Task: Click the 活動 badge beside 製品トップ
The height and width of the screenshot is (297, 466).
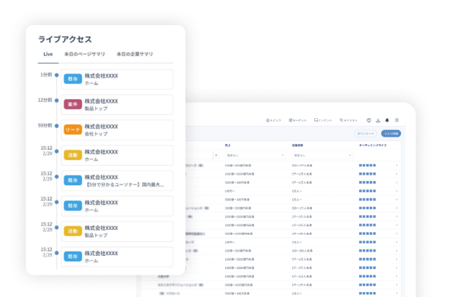Action: (73, 231)
